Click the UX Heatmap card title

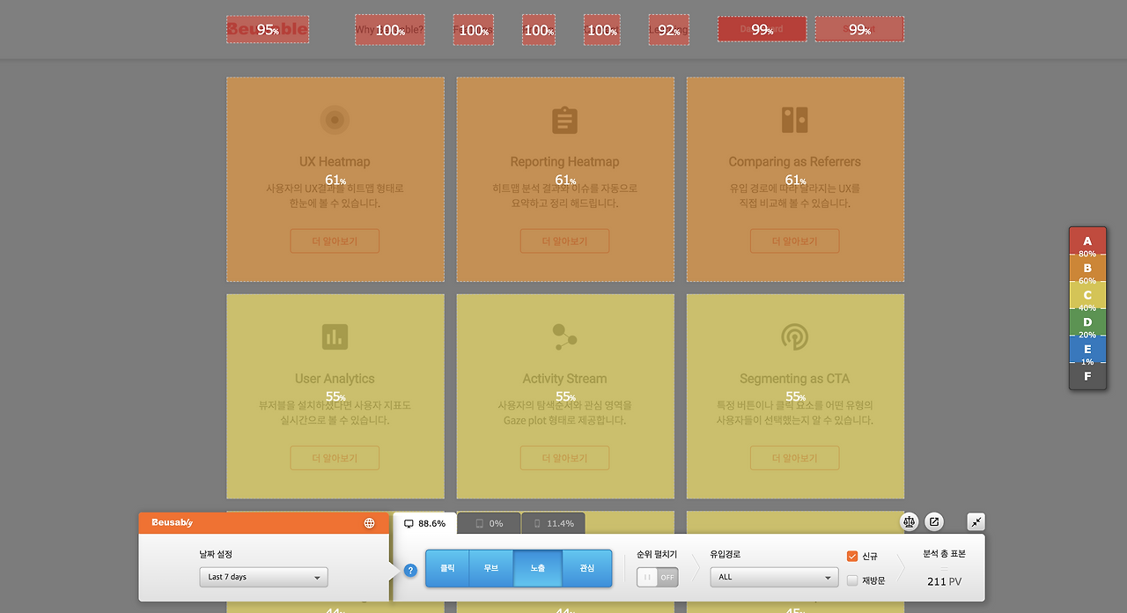pyautogui.click(x=335, y=162)
